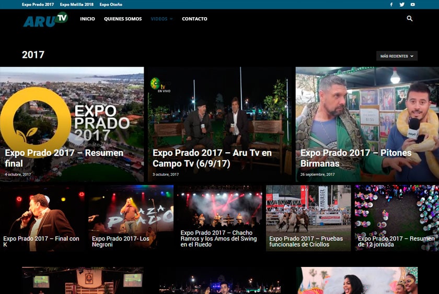The image size is (439, 294).
Task: Click the 26 septiembre, 2017 date
Action: coord(318,174)
